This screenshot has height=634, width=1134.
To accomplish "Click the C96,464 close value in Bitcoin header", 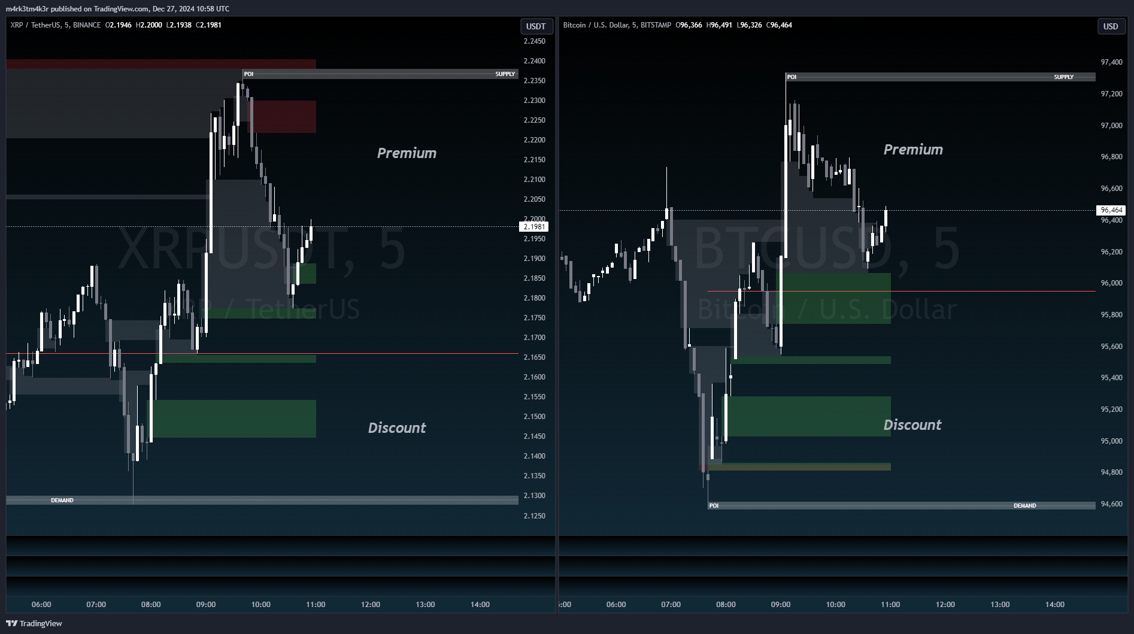I will point(779,25).
